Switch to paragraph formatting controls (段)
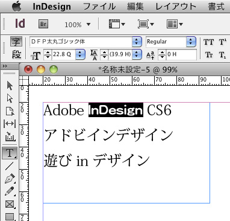 (x=16, y=54)
